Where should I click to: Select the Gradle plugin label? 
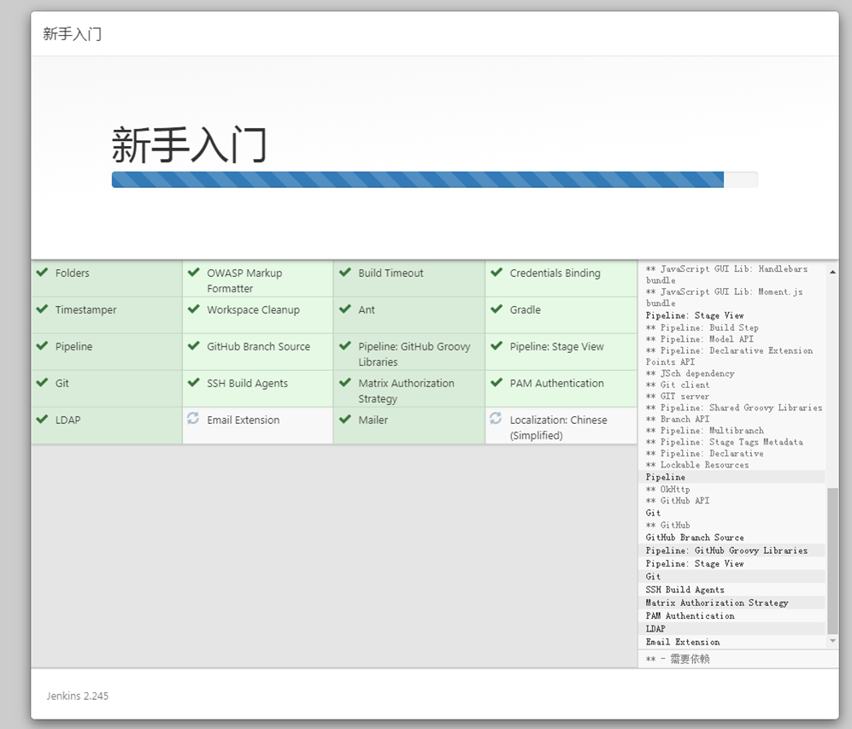[x=525, y=309]
